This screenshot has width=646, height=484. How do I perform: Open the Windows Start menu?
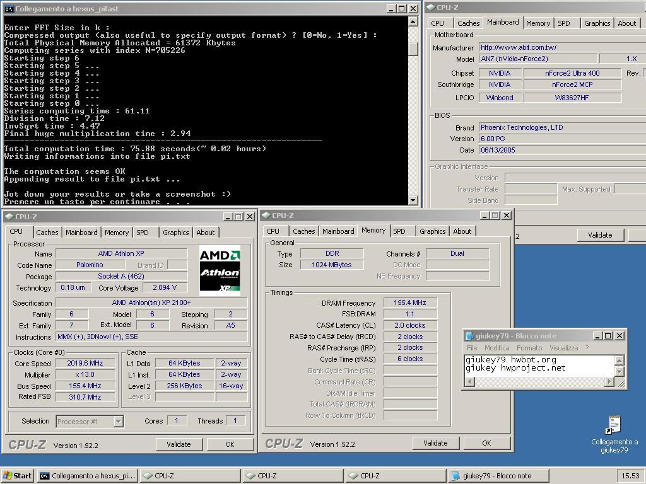18,476
